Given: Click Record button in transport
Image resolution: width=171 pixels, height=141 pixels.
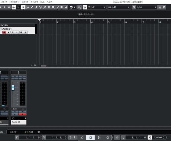Looking at the screenshot, I should [107, 137].
